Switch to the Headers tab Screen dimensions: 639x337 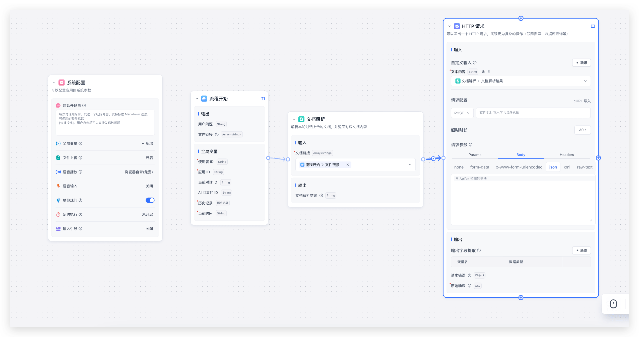coord(566,155)
